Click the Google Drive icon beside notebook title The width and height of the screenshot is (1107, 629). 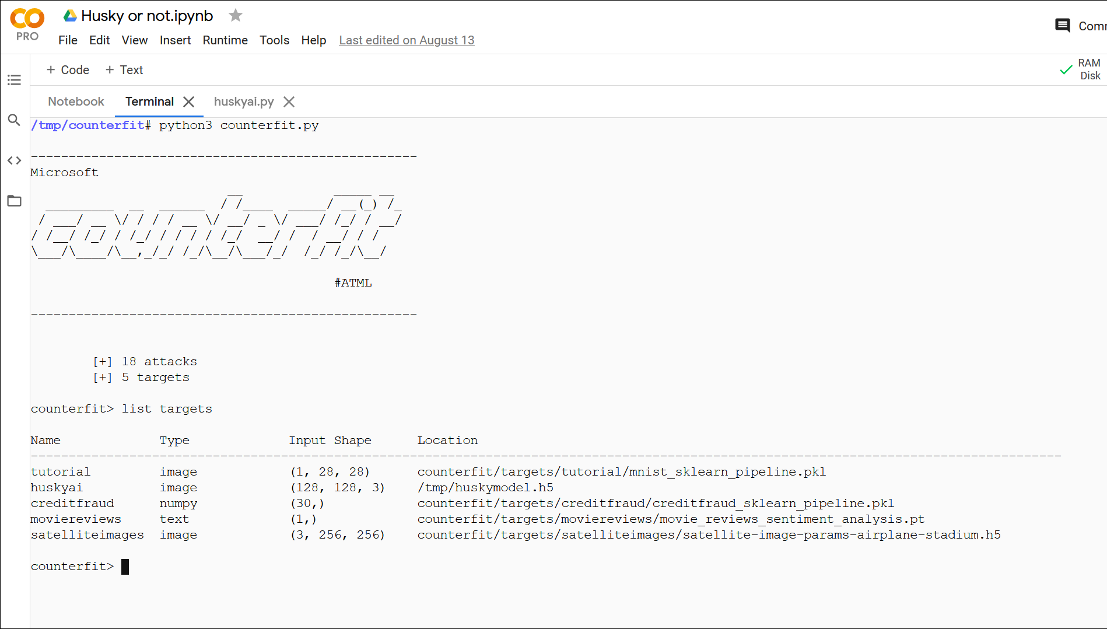[70, 16]
